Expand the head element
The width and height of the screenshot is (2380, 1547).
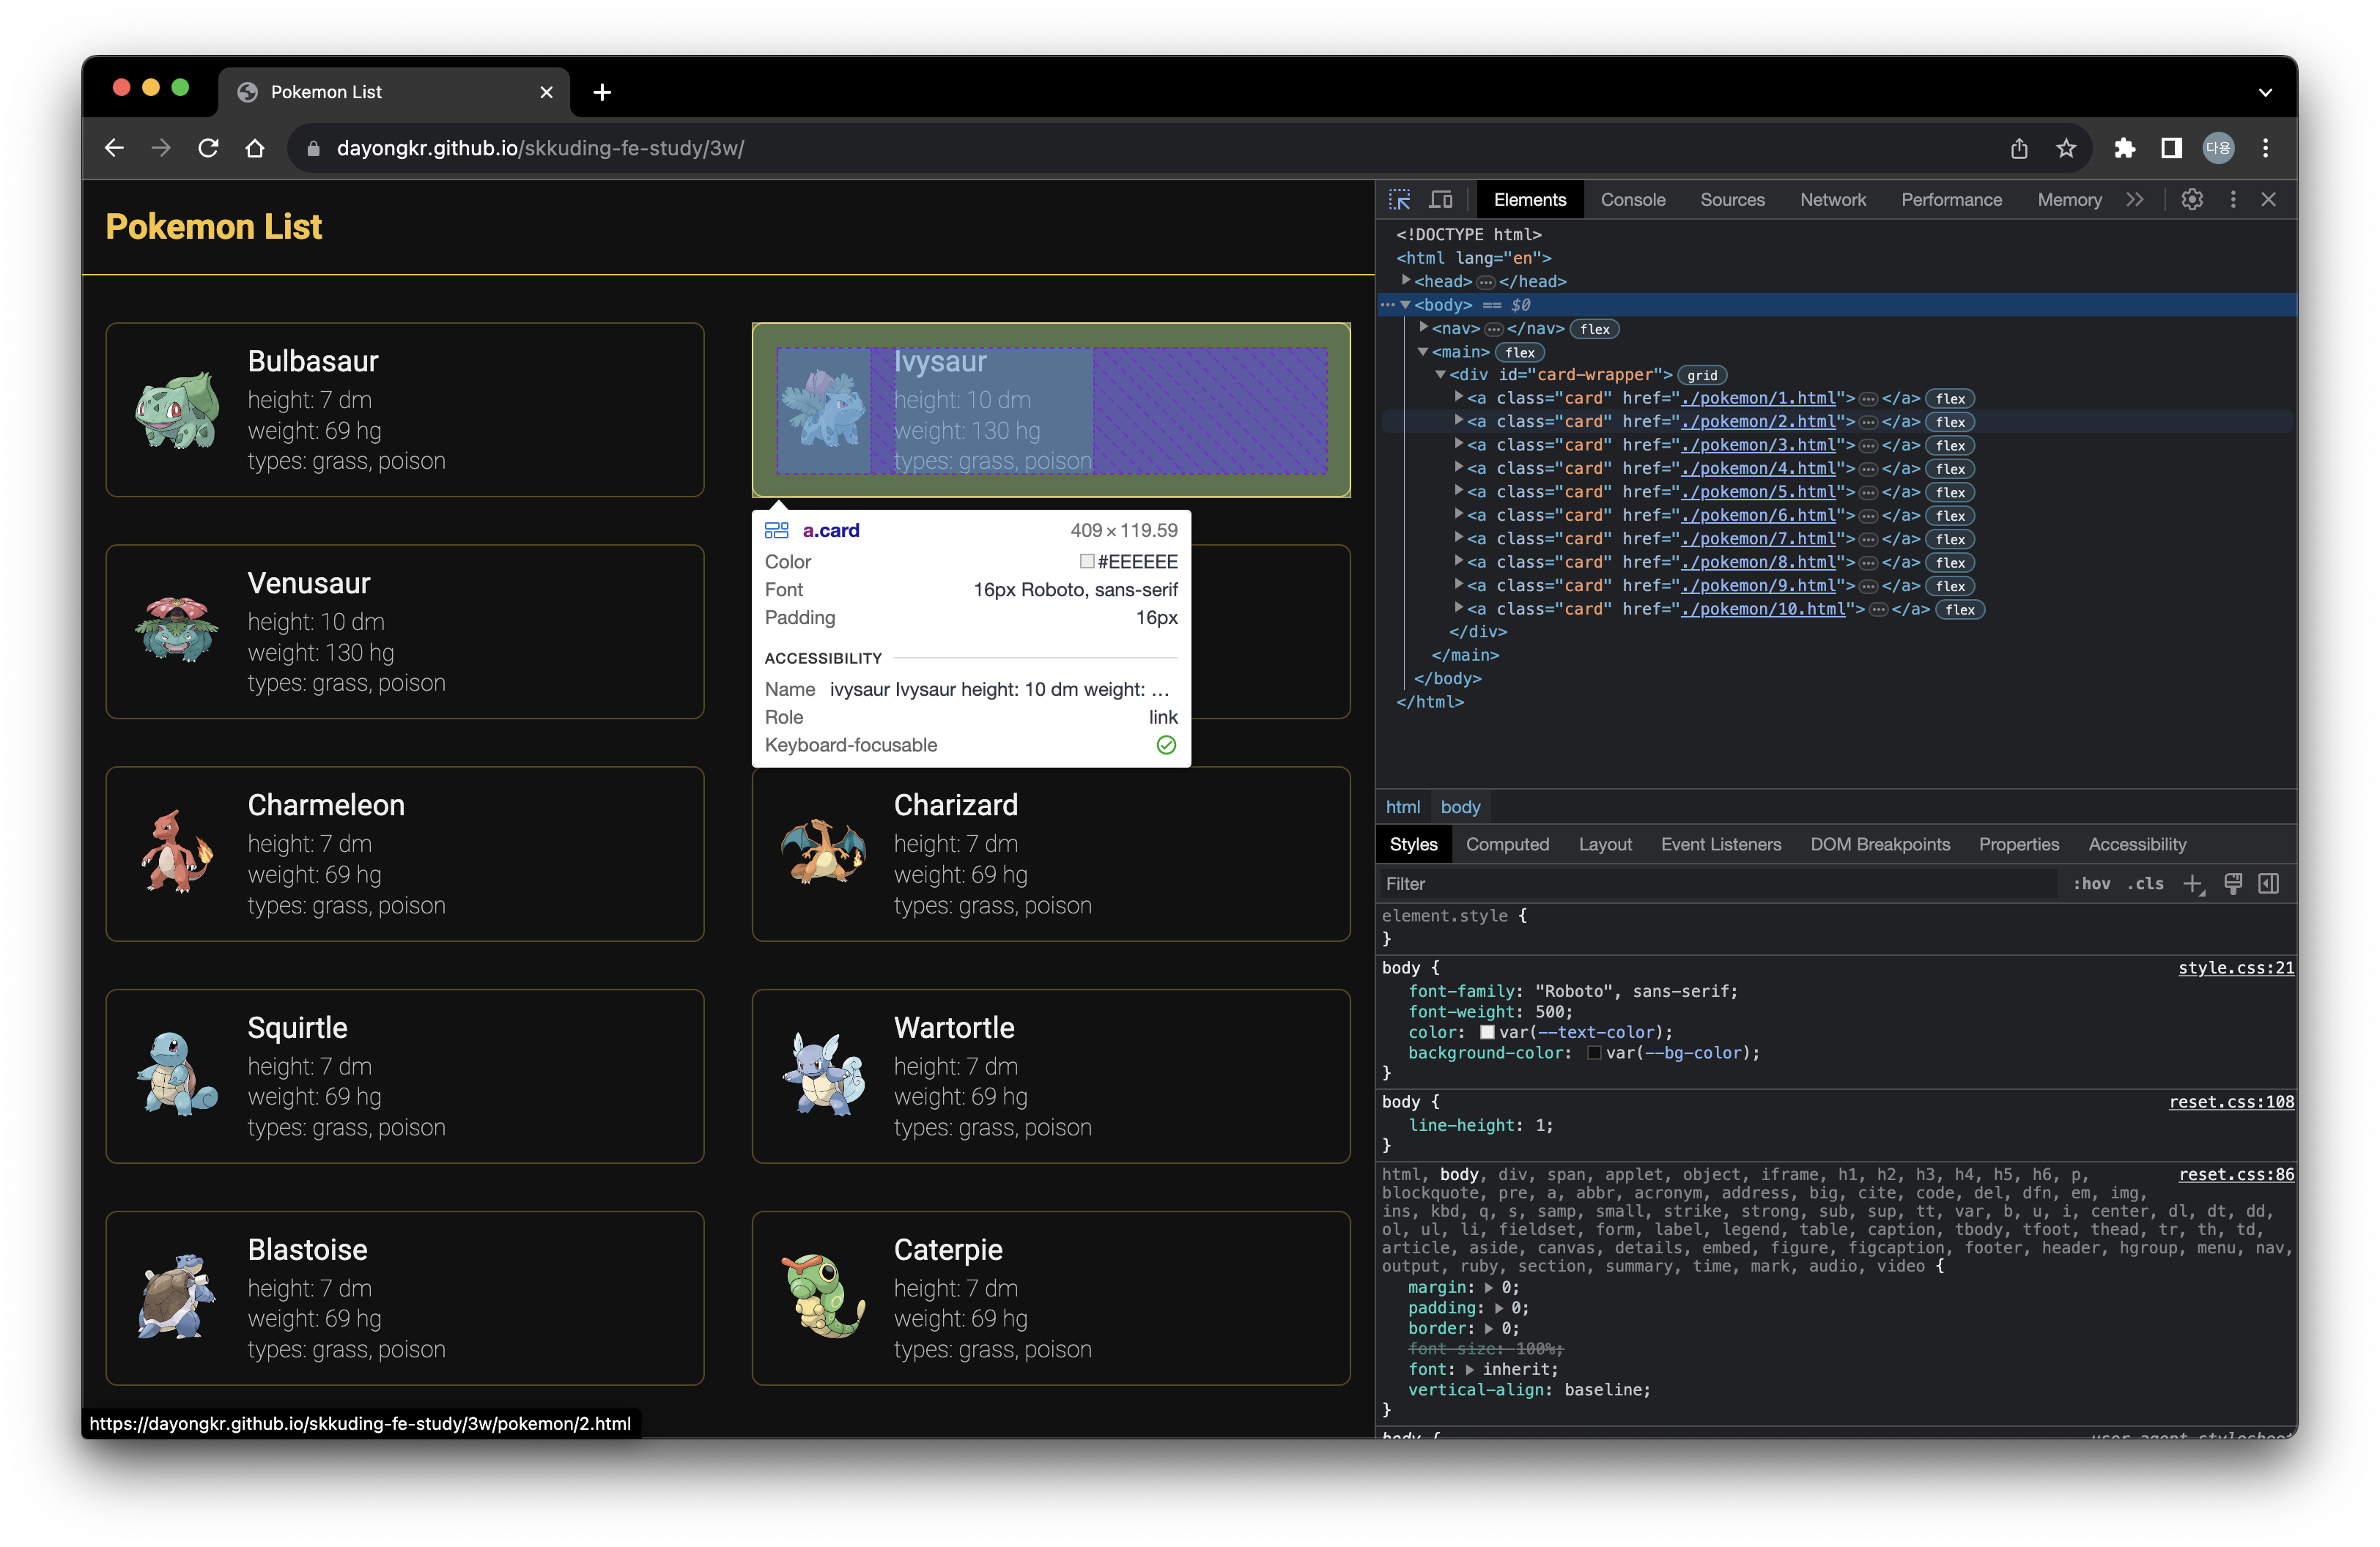(x=1406, y=281)
